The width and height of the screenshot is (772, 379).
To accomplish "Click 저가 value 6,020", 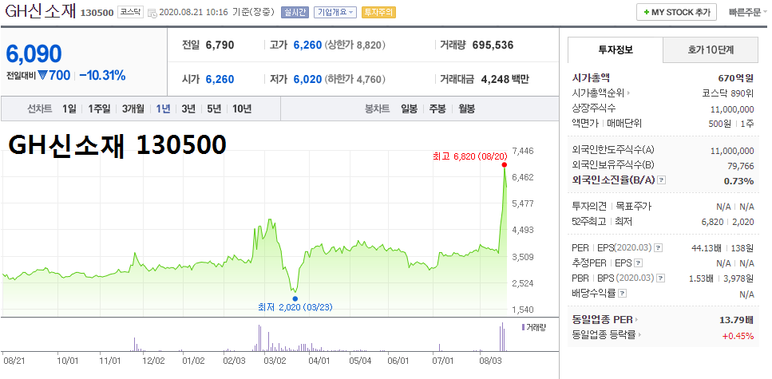I will coord(307,79).
